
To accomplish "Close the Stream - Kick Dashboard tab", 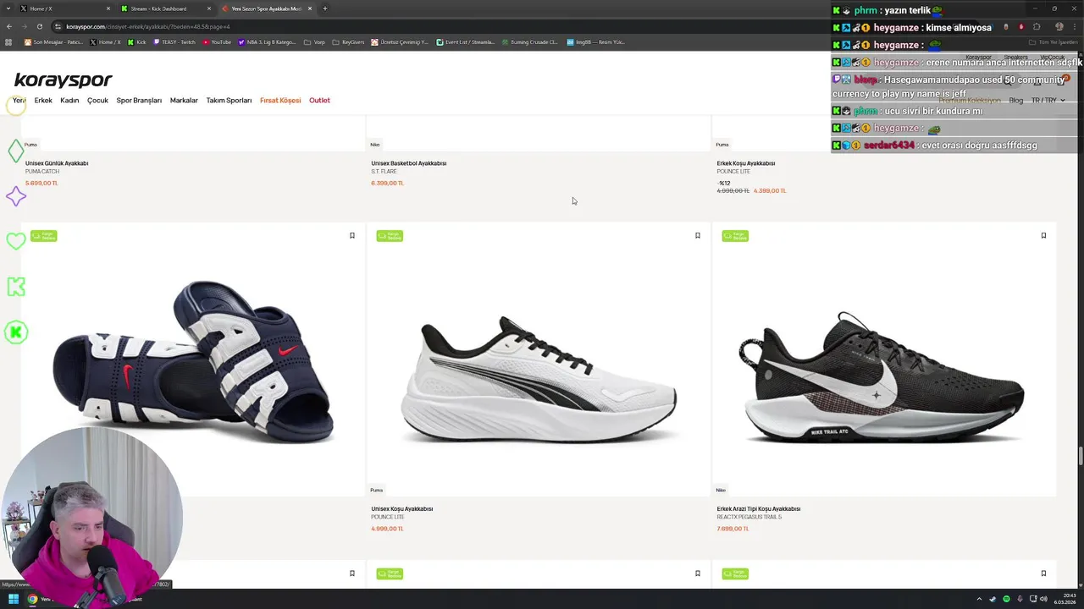I will [x=209, y=8].
